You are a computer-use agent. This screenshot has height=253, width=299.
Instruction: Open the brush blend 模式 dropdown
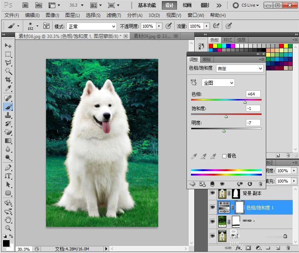coord(91,26)
